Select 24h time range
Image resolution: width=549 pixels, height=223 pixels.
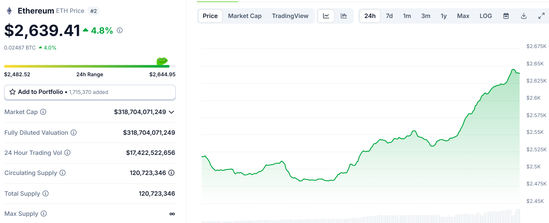point(370,16)
